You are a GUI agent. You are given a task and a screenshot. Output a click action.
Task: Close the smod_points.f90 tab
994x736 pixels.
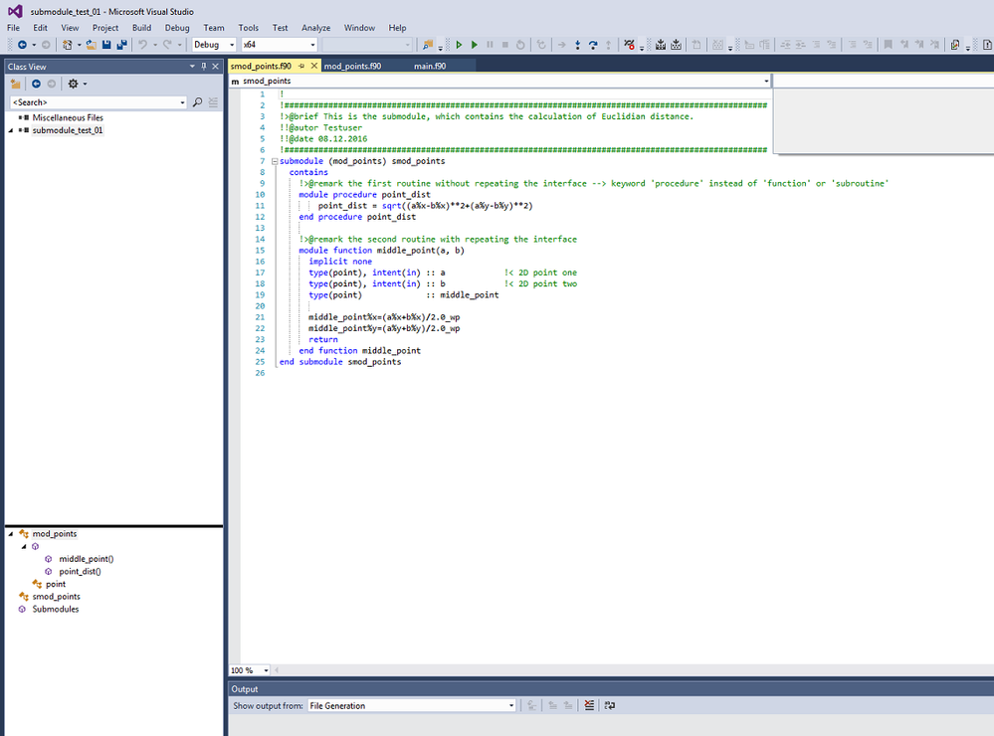(313, 66)
